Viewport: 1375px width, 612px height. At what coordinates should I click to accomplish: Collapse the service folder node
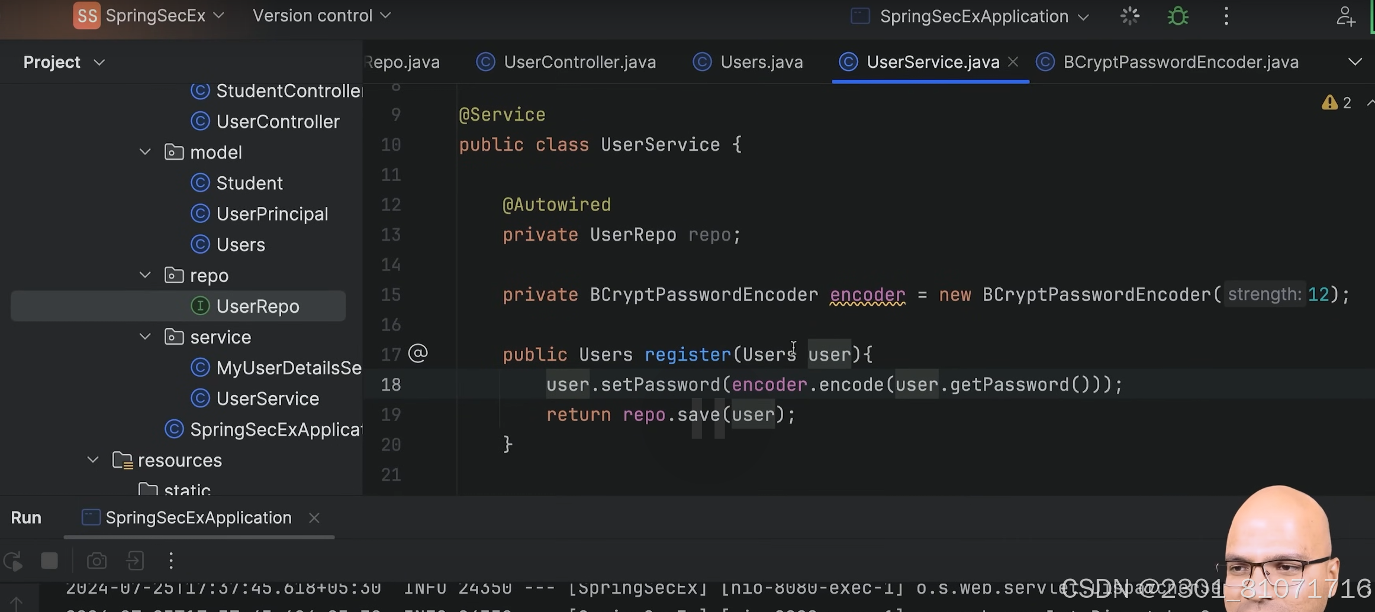click(145, 336)
